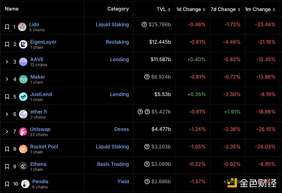Click the Name column header
Viewport: 282px width, 193px height.
pos(12,9)
